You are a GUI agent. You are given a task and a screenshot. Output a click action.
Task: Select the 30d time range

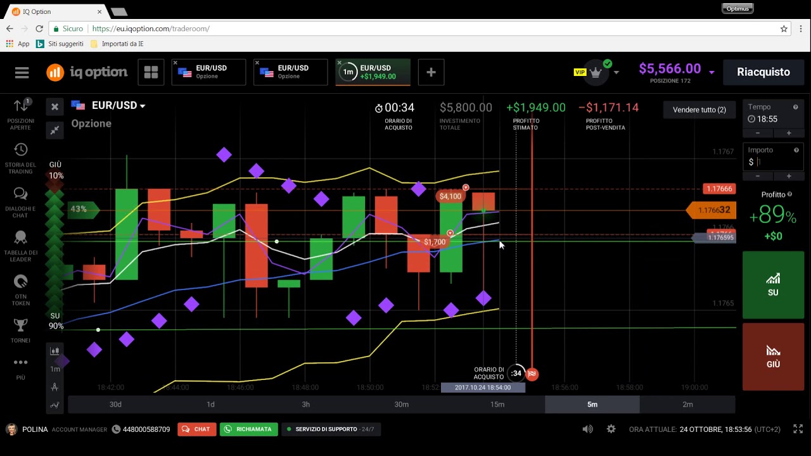[x=115, y=404]
